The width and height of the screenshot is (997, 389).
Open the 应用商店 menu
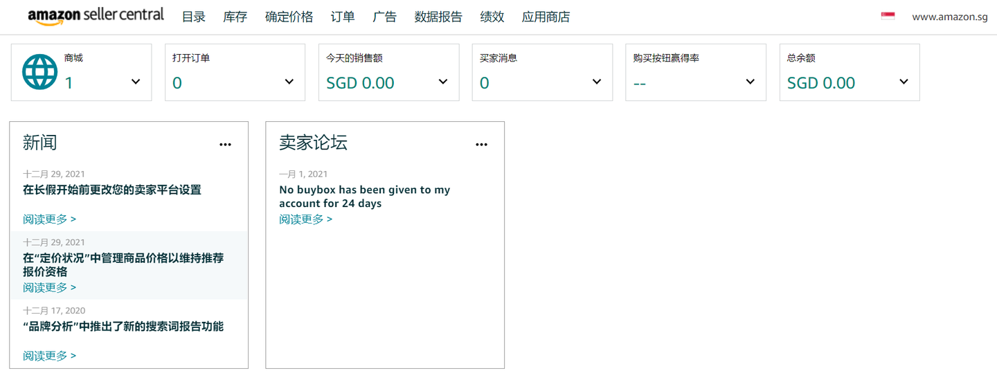coord(546,17)
